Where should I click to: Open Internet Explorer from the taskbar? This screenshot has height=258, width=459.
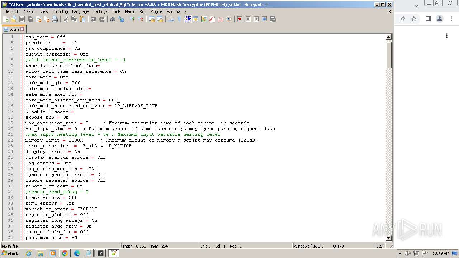point(28,253)
